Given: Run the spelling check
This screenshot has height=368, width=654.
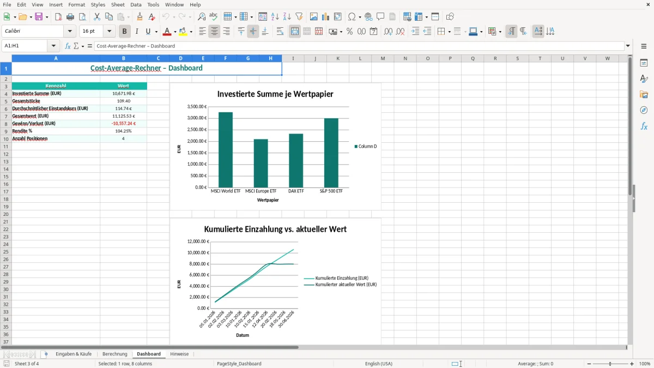Looking at the screenshot, I should [x=214, y=17].
